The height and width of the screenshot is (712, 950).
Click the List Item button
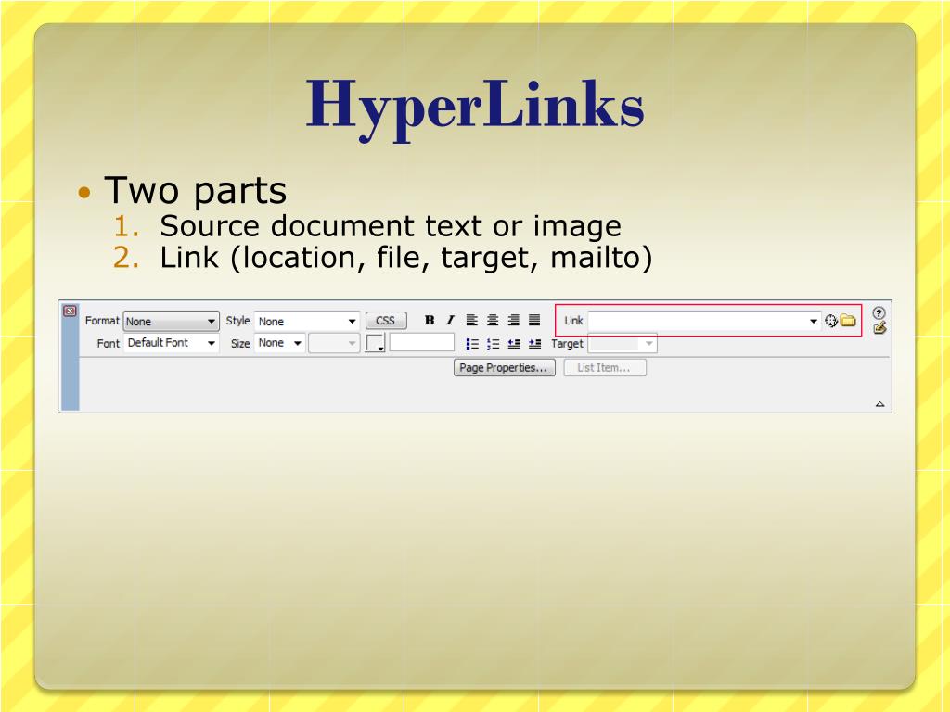(x=605, y=367)
